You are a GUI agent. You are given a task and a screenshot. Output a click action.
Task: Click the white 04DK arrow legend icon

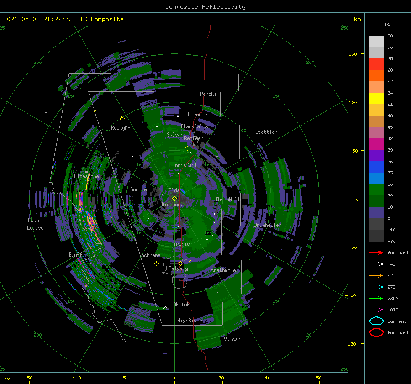pos(376,264)
